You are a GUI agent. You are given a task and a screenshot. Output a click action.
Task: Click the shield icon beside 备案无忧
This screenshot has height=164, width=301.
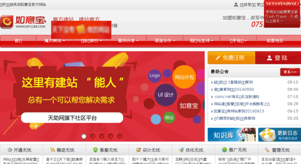click(x=95, y=150)
